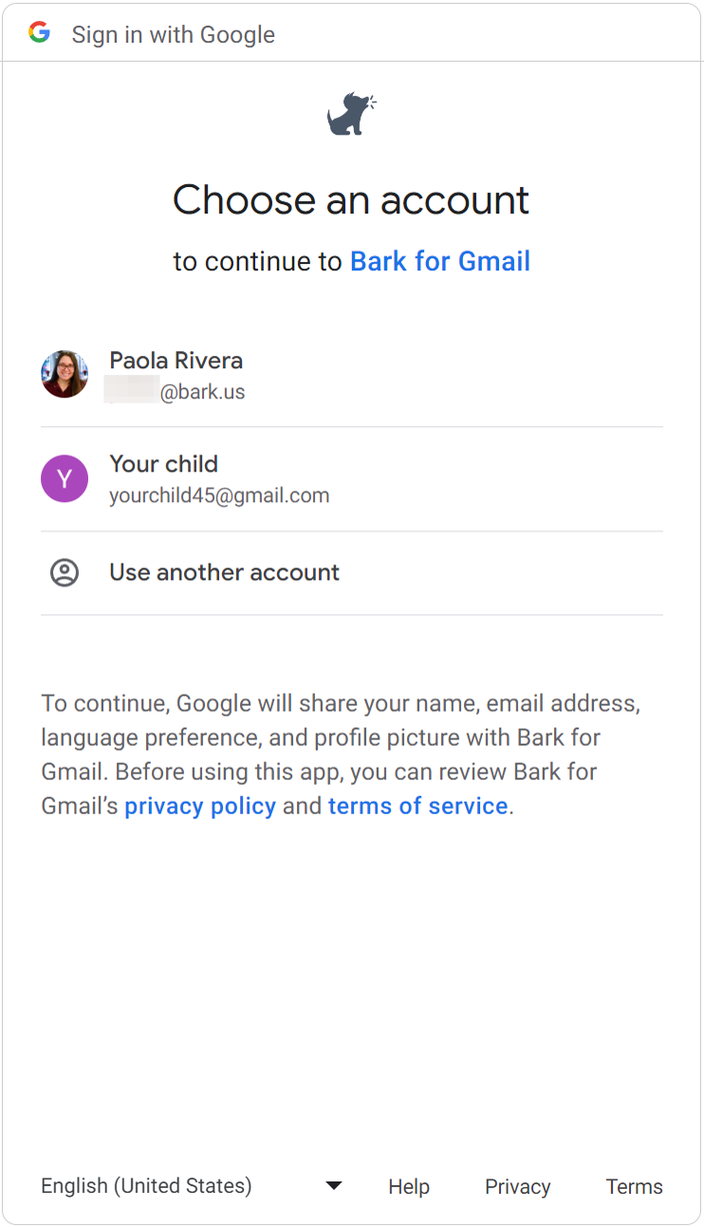Select English (United States) language option

145,1185
